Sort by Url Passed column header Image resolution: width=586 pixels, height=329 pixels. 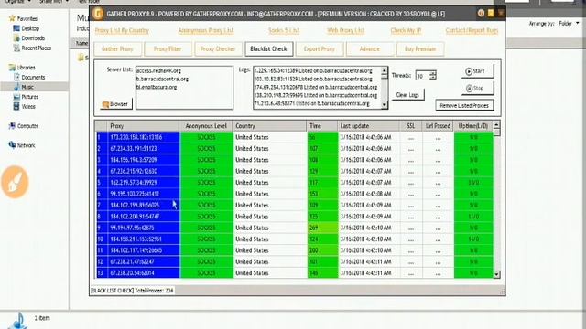tap(438, 126)
